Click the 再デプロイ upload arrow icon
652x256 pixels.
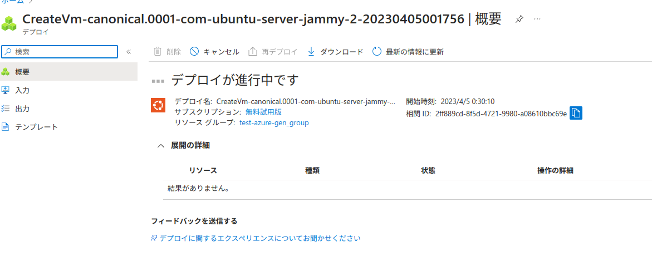click(252, 52)
